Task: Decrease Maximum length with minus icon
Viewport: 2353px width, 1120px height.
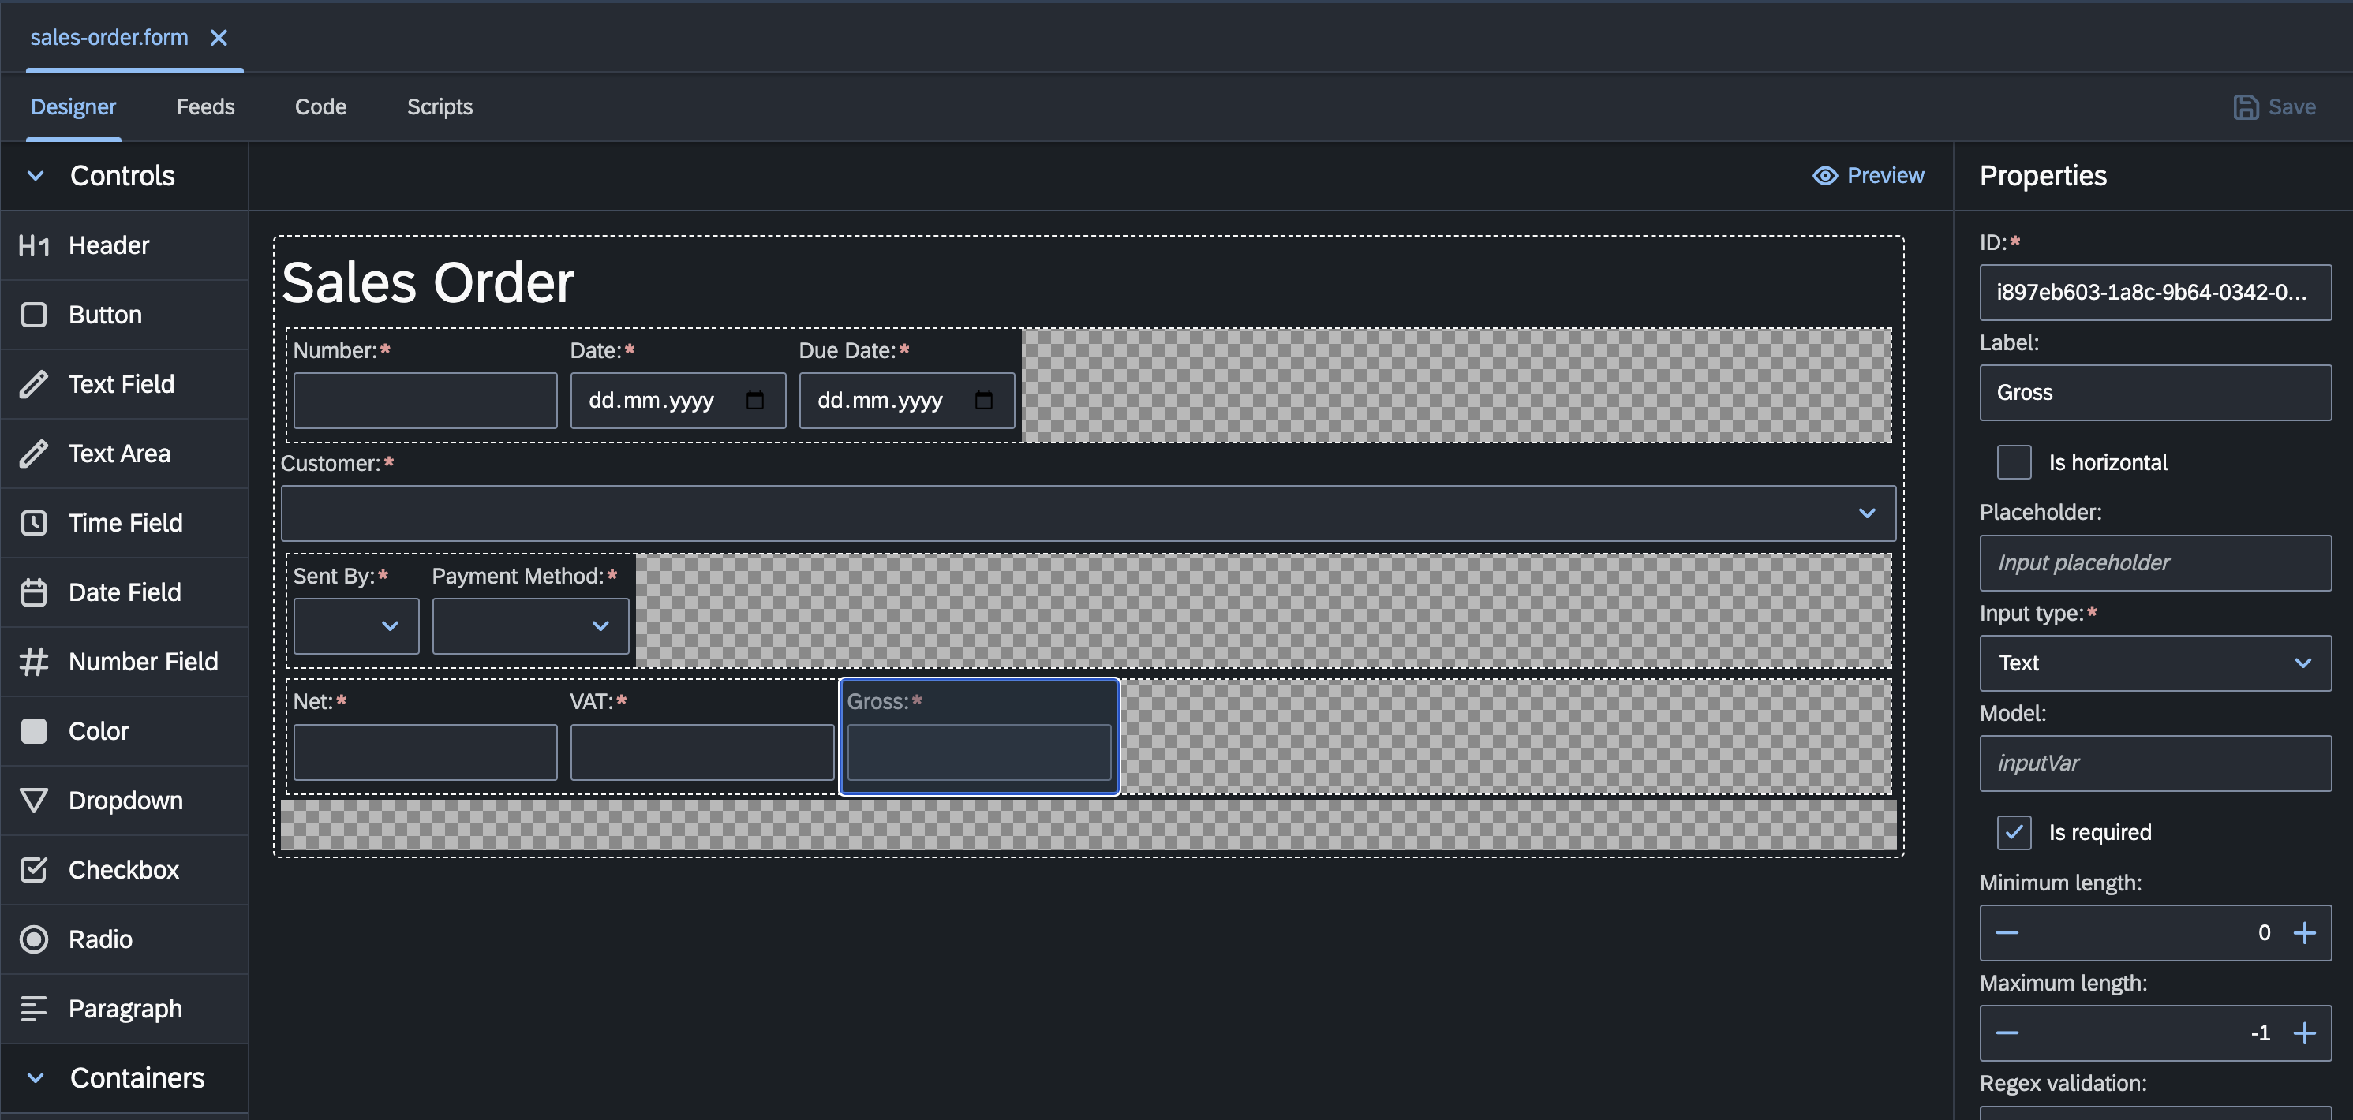Action: tap(2007, 1033)
